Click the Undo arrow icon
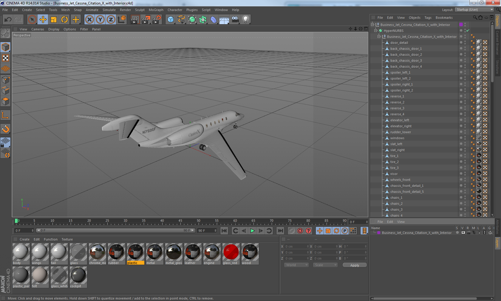 pos(8,20)
